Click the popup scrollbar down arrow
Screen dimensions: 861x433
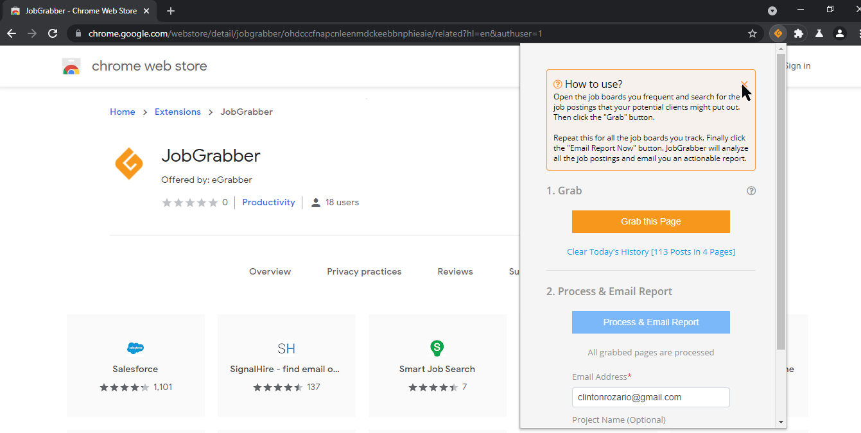pos(781,422)
